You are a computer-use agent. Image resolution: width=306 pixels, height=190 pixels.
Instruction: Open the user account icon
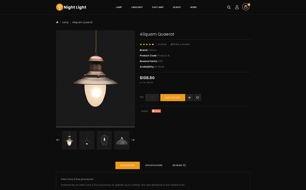237,7
